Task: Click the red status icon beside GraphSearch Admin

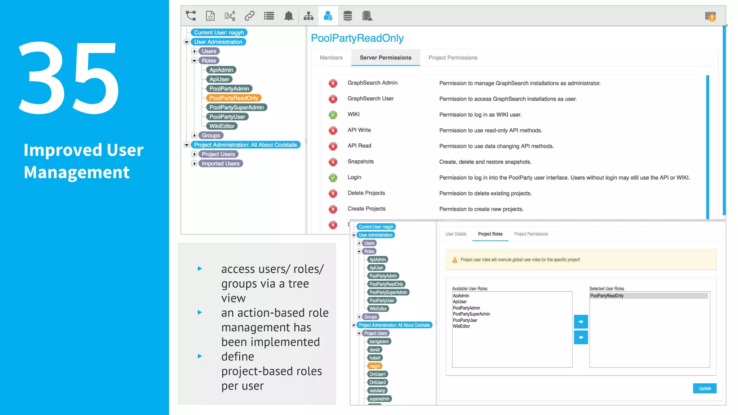Action: (333, 83)
